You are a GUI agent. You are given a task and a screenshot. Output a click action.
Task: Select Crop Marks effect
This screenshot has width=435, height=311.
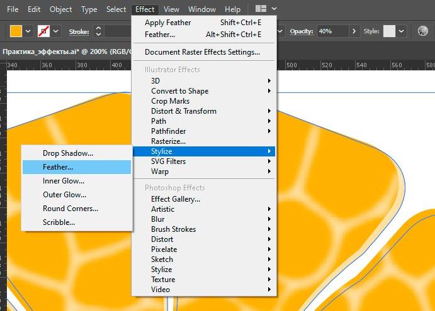(x=203, y=101)
